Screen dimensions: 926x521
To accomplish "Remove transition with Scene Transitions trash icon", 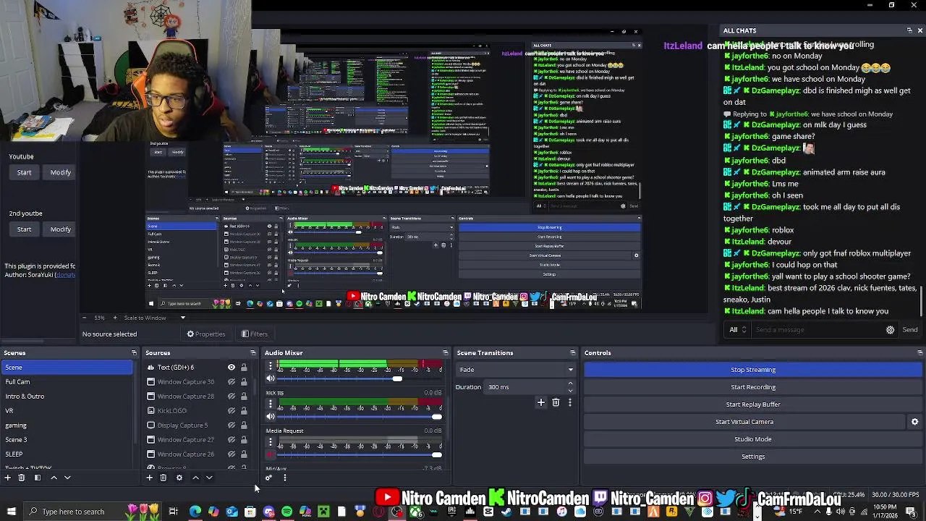I will point(556,402).
